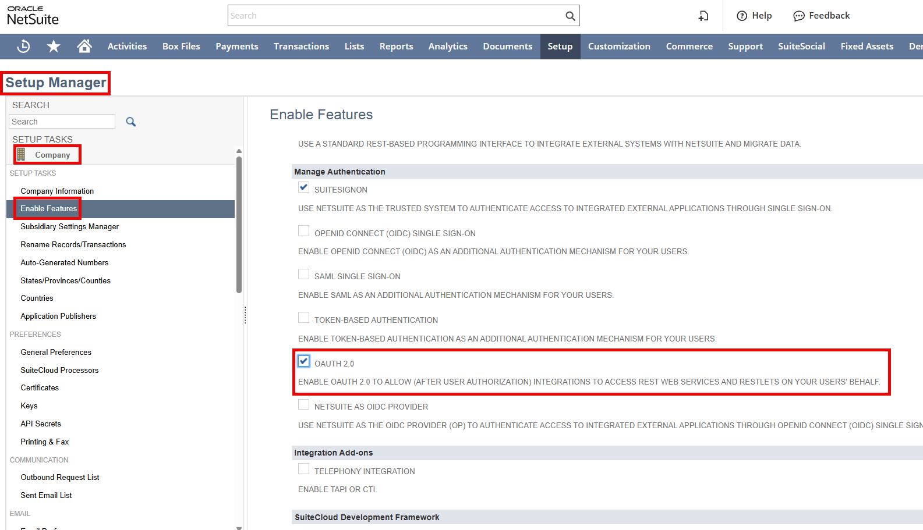The image size is (923, 530).
Task: Click the sidebar panel splitter handle
Action: click(x=245, y=315)
